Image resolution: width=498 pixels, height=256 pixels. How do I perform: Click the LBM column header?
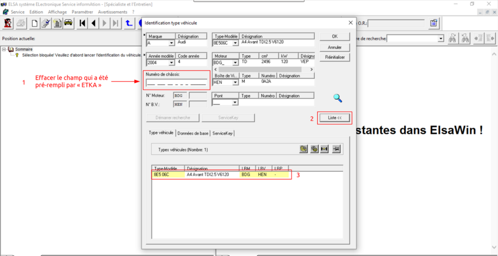[x=247, y=169]
